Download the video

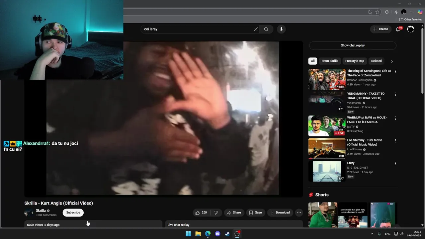pos(280,212)
